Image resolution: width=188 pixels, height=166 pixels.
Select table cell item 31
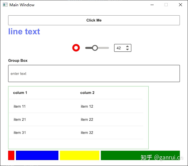point(20,133)
